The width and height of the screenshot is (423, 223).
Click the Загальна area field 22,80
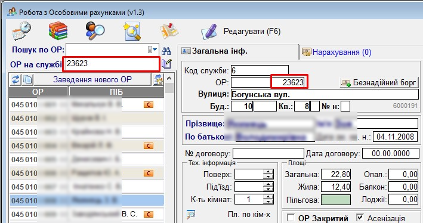coord(336,175)
